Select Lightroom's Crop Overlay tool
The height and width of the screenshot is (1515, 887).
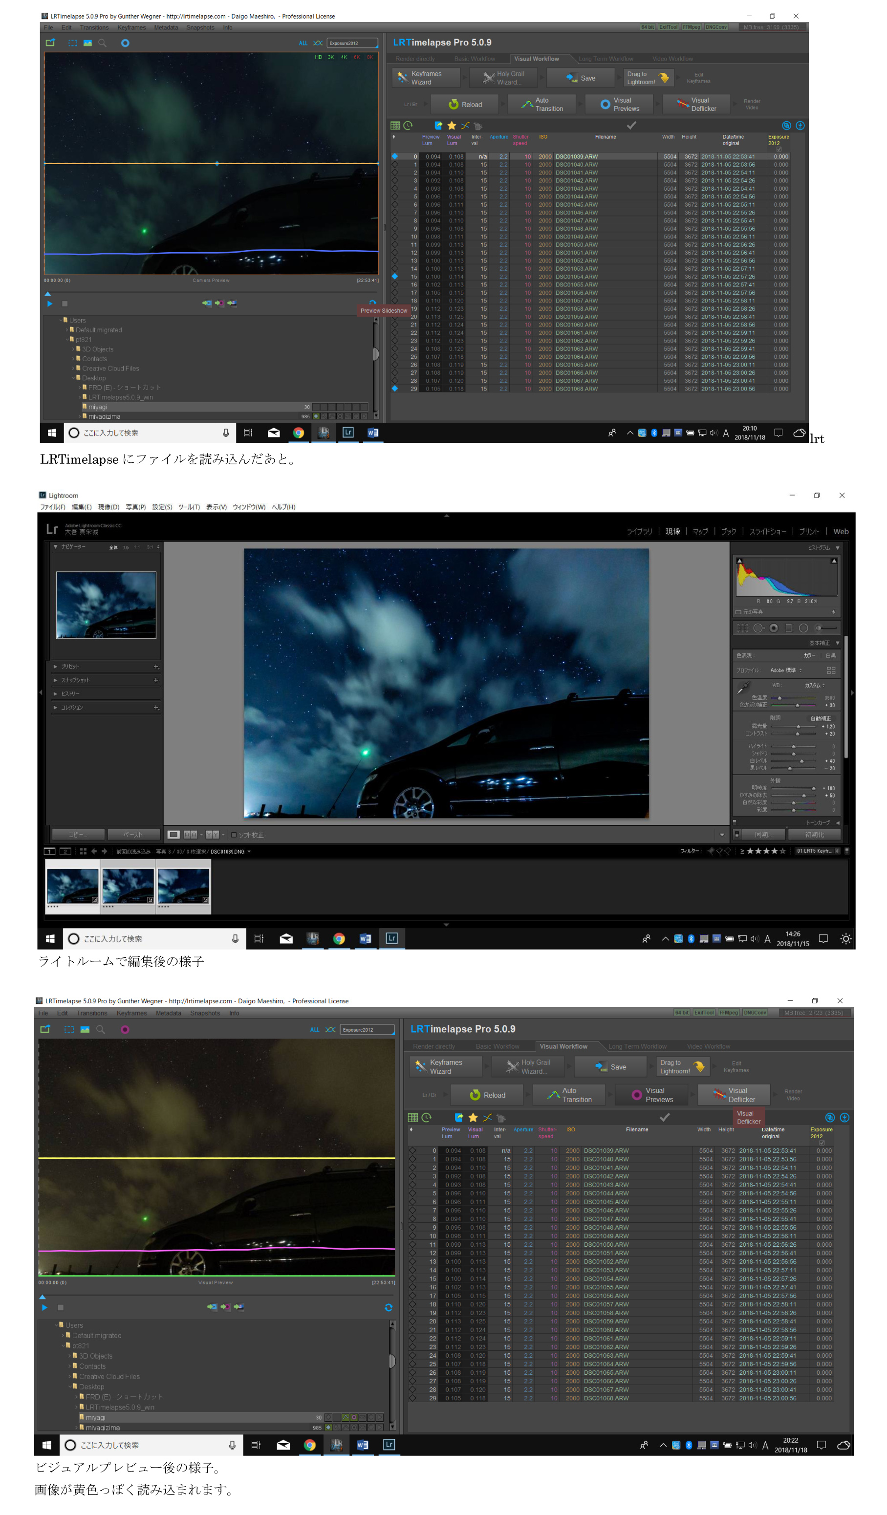click(743, 628)
